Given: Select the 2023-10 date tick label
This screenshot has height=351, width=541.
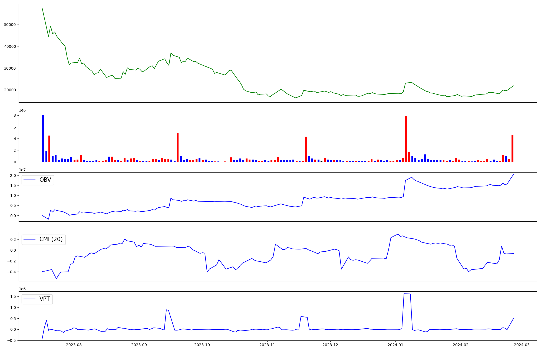Looking at the screenshot, I should click(202, 345).
